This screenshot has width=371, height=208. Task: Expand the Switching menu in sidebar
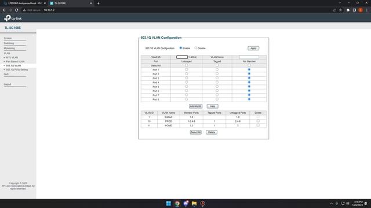[x=9, y=43]
